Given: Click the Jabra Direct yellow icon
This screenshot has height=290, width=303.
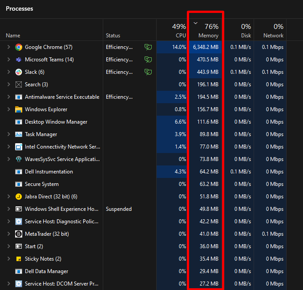Looking at the screenshot, I should click(19, 197).
